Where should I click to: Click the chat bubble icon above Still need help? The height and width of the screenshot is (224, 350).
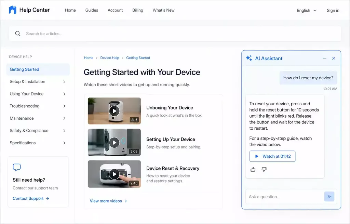[17, 167]
